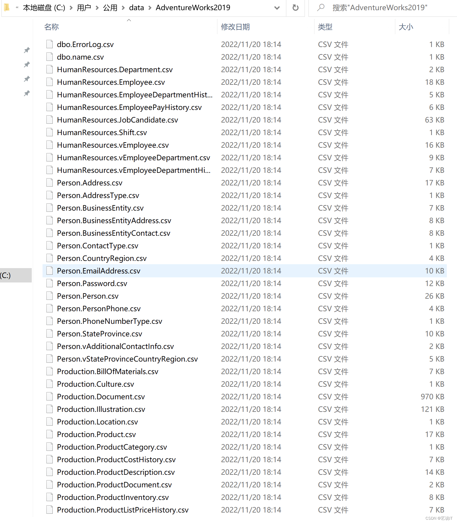Select the file name Person.BusinessEntity.csv
This screenshot has height=523, width=457.
100,208
